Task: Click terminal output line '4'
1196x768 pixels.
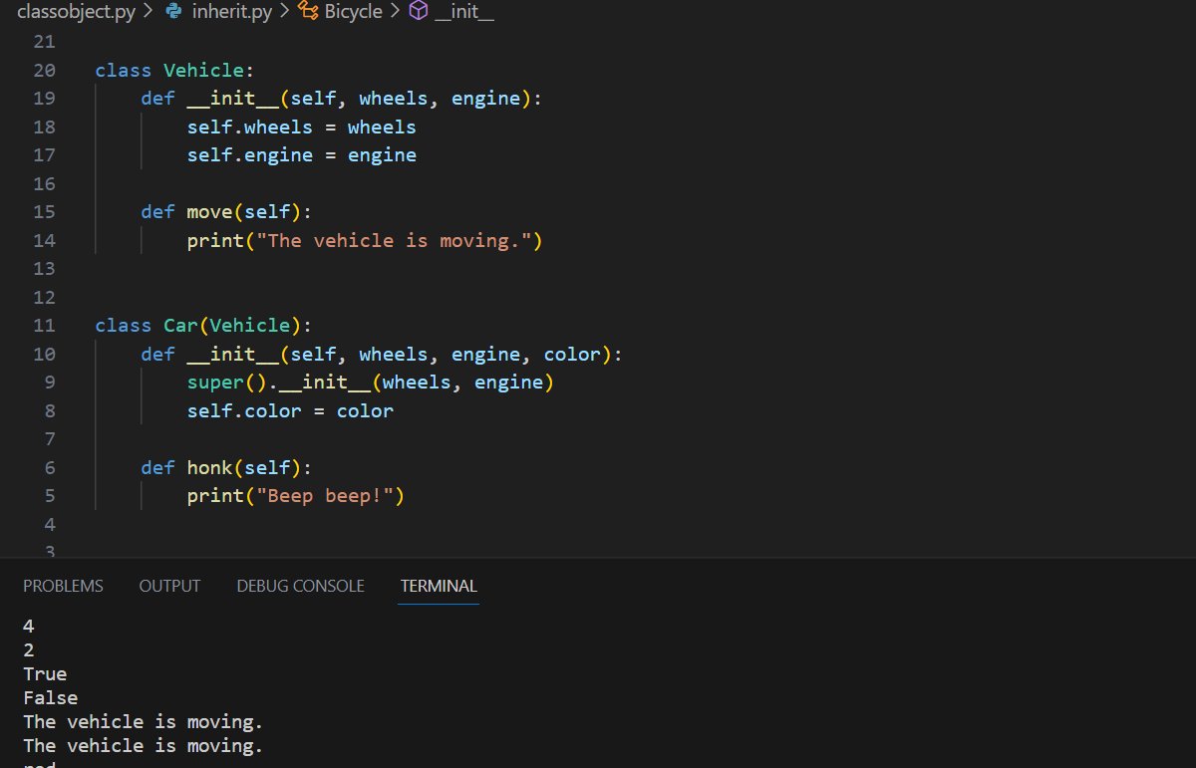Action: point(29,627)
